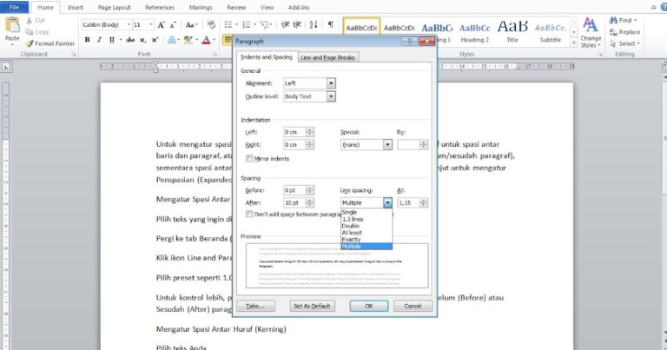The image size is (667, 350).
Task: Open Font dialog launcher arrow
Action: pos(215,55)
